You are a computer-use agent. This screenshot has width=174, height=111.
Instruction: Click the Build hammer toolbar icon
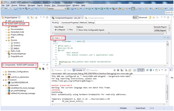pos(26,9)
